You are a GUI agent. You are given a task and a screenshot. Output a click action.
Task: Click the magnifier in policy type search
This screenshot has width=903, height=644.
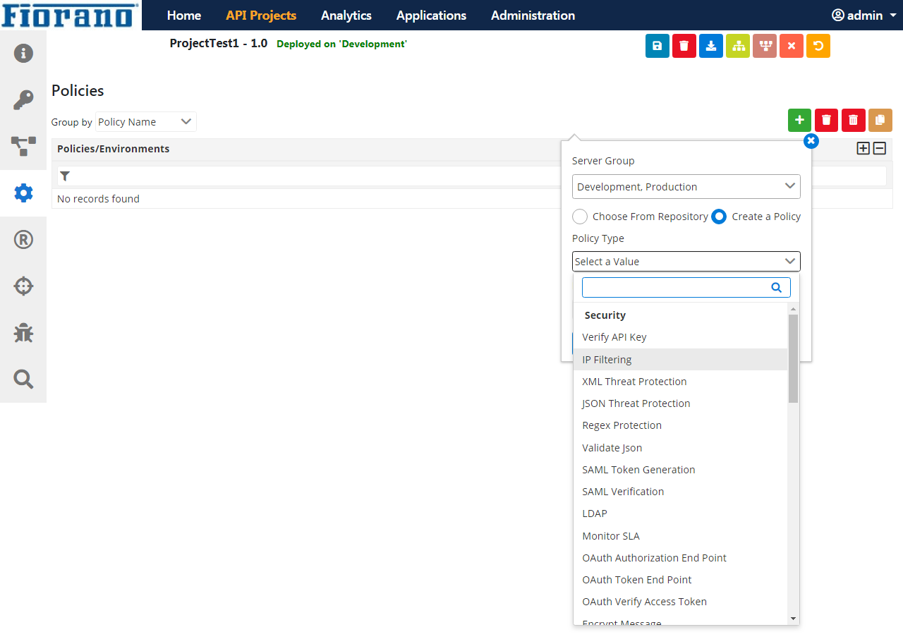tap(777, 288)
